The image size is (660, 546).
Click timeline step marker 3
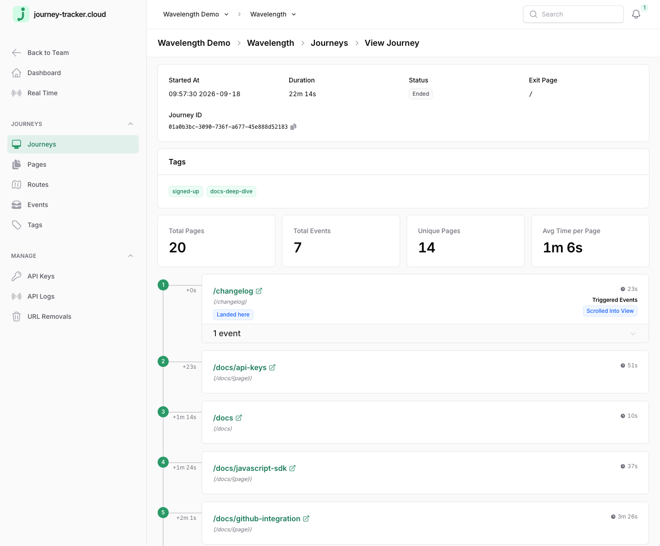pos(163,412)
